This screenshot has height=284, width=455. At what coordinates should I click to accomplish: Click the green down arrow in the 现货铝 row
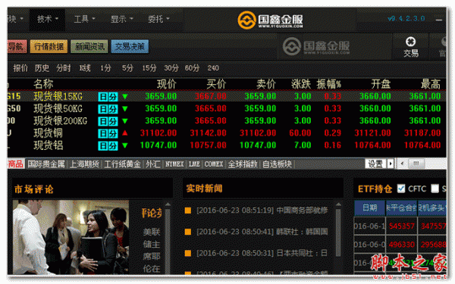[125, 145]
